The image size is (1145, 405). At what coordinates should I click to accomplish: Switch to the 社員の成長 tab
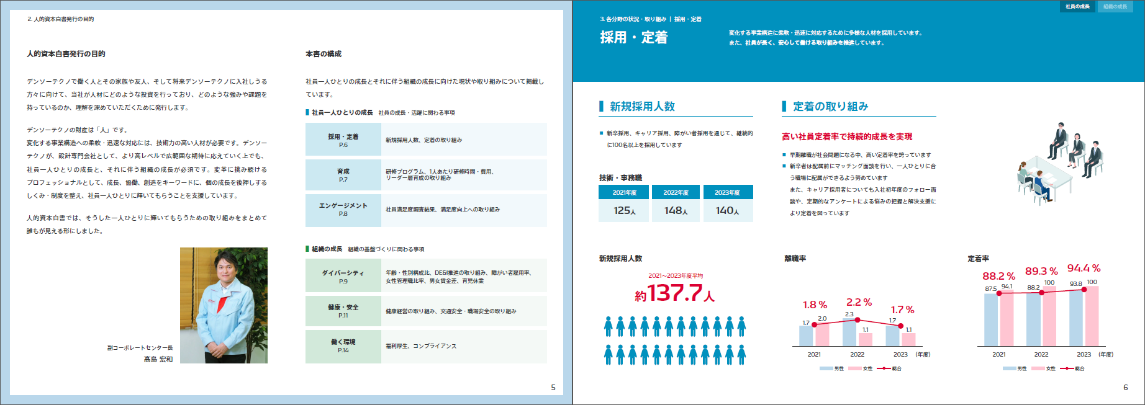(x=1077, y=6)
